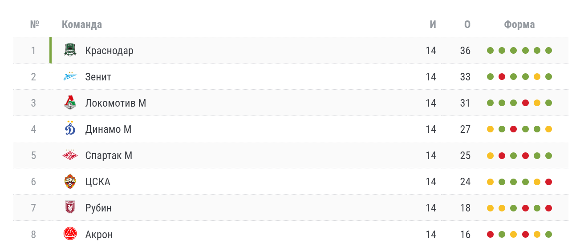Sort by the О points header

click(467, 24)
